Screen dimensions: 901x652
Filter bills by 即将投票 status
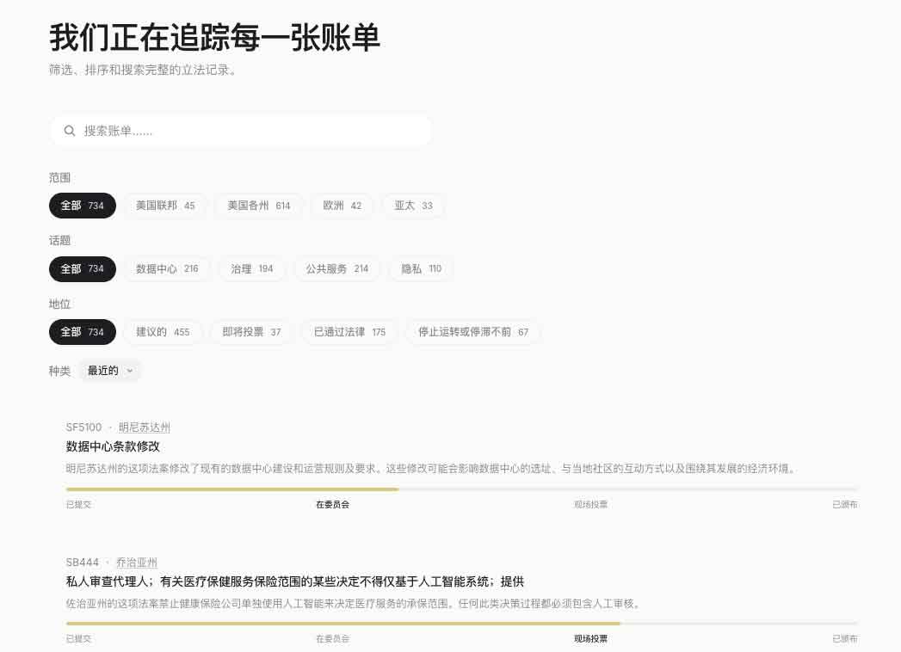coord(251,332)
